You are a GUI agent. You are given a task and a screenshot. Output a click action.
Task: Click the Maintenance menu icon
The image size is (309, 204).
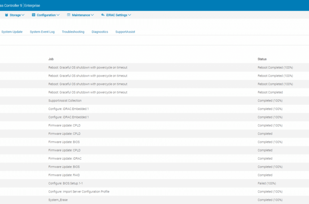[69, 15]
